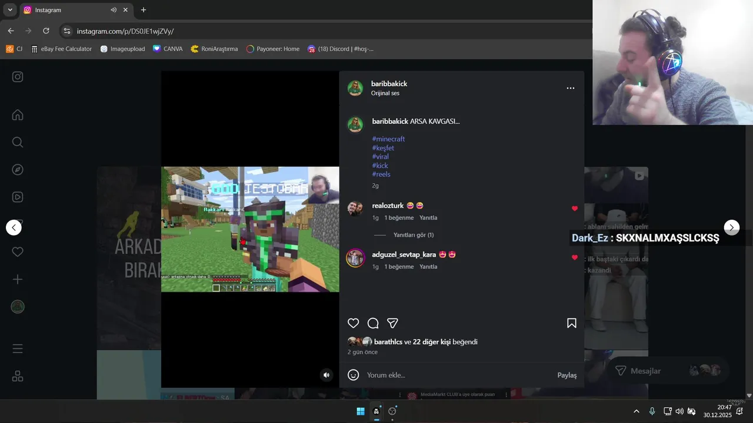753x423 pixels.
Task: Open the #keşfet hashtag
Action: [x=383, y=148]
